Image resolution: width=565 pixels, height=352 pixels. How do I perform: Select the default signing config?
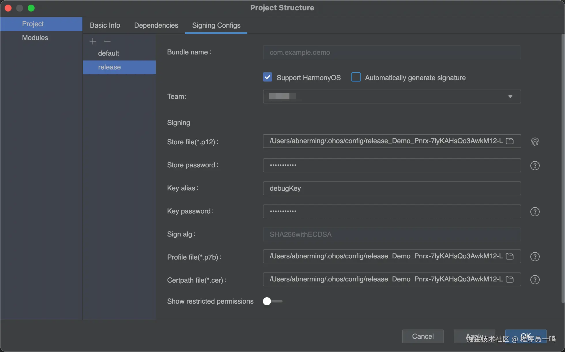point(109,53)
